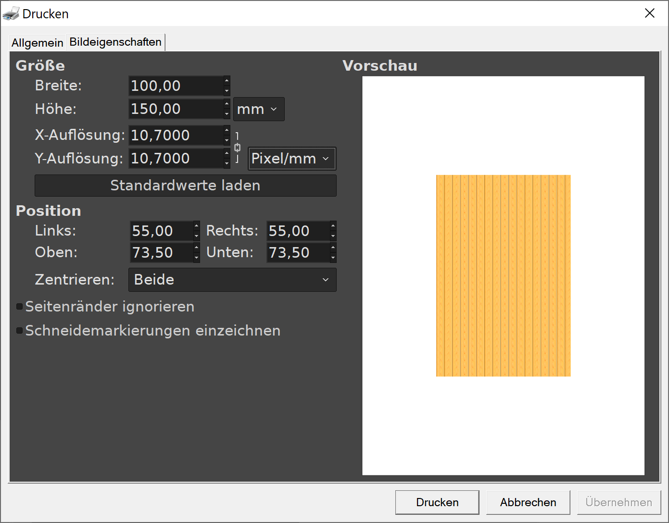Select the Bildeigenschaften tab
Image resolution: width=669 pixels, height=523 pixels.
tap(115, 42)
